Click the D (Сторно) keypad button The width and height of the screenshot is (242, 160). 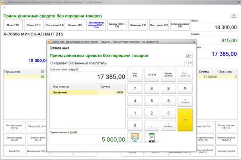(185, 101)
